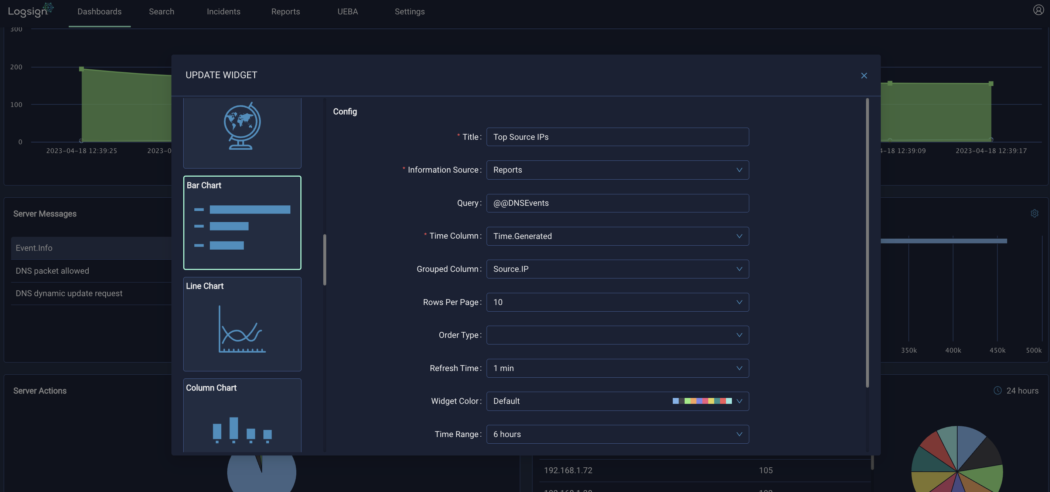Click the Server Actions widget title
Screen dimensions: 1050x492
[40, 391]
